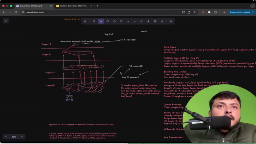Select the '12 nearest' text

point(136,66)
